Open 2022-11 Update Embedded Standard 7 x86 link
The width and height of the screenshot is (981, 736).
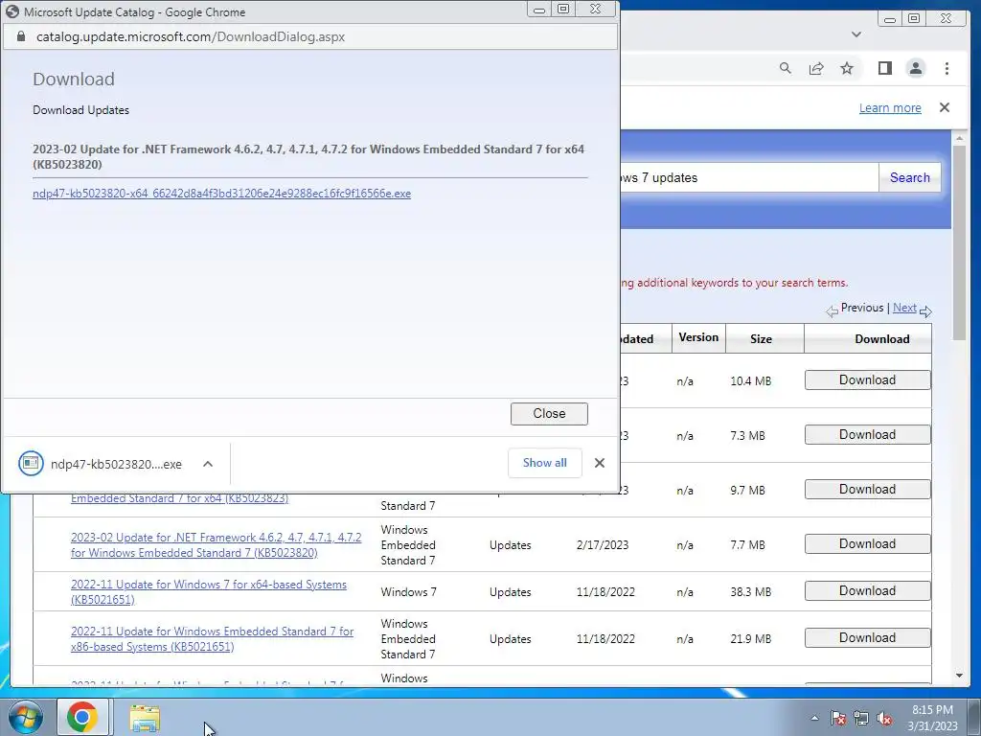coord(212,639)
